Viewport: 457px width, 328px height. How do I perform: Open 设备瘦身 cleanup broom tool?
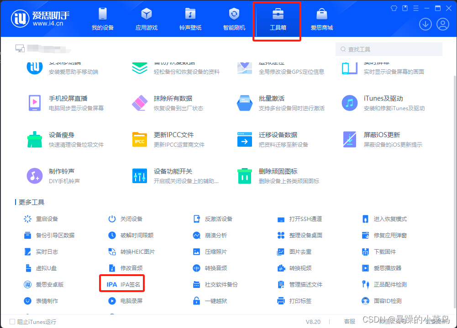tap(66, 139)
